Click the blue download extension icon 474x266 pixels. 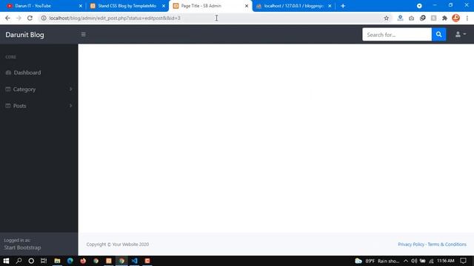(400, 18)
